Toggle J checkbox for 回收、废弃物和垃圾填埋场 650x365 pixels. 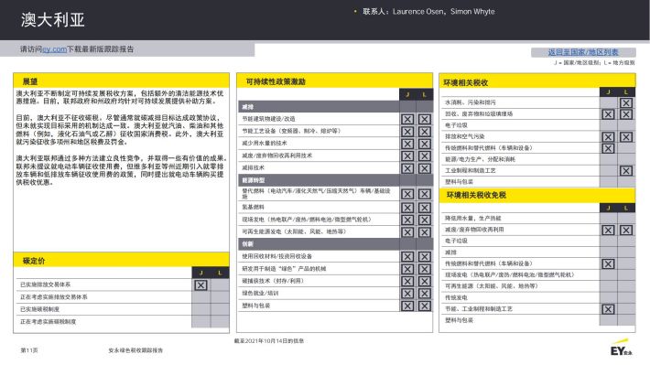pyautogui.click(x=608, y=114)
